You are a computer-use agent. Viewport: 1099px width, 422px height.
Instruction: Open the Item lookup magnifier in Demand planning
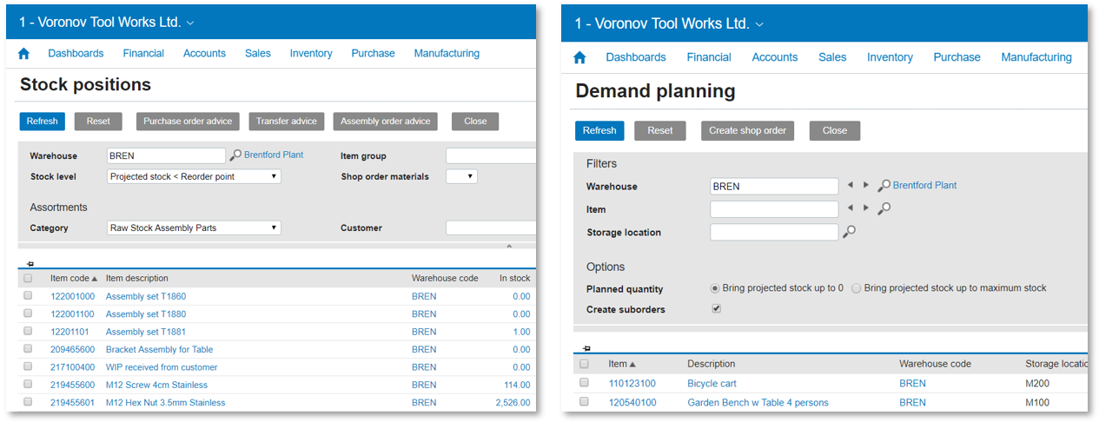tap(884, 209)
